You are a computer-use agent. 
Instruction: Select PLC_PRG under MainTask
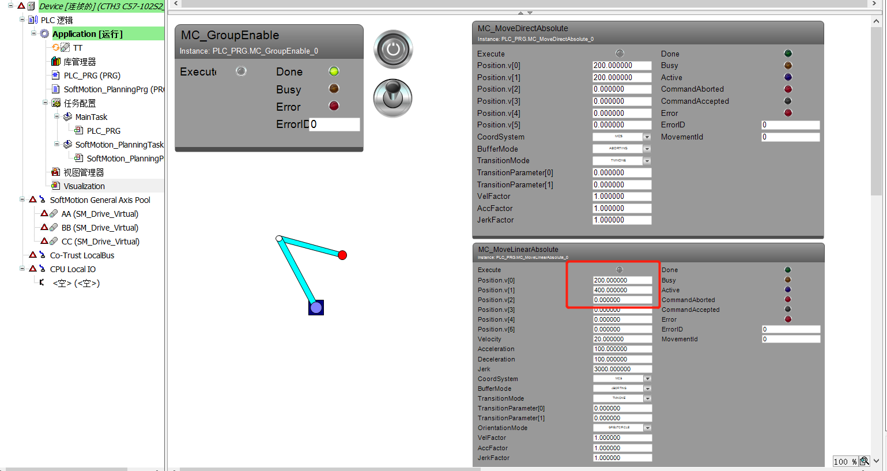pyautogui.click(x=104, y=131)
